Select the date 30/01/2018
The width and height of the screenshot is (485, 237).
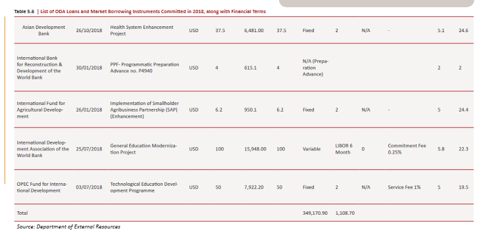pos(89,68)
